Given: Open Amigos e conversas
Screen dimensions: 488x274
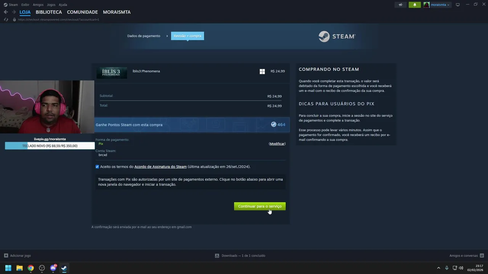Looking at the screenshot, I should (464, 256).
